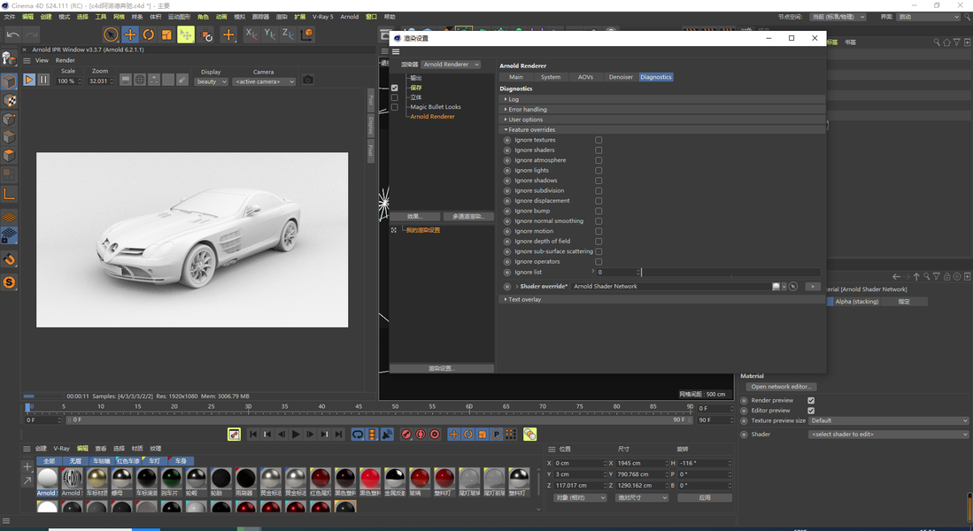The width and height of the screenshot is (973, 531).
Task: Open the Display beauty dropdown
Action: pos(211,81)
